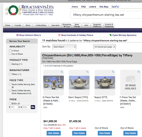Open the Demi Teapot [TPC] title link
The height and width of the screenshot is (137, 142).
pos(78,97)
